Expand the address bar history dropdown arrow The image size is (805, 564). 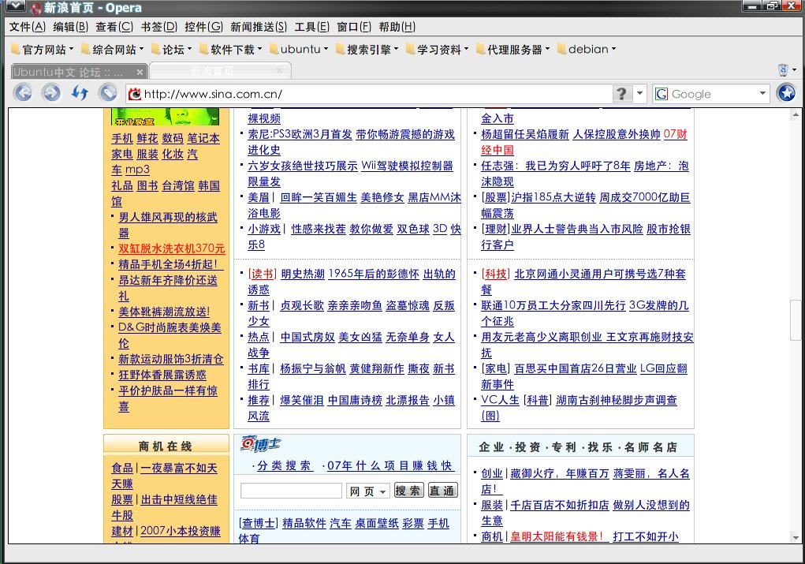(x=639, y=94)
